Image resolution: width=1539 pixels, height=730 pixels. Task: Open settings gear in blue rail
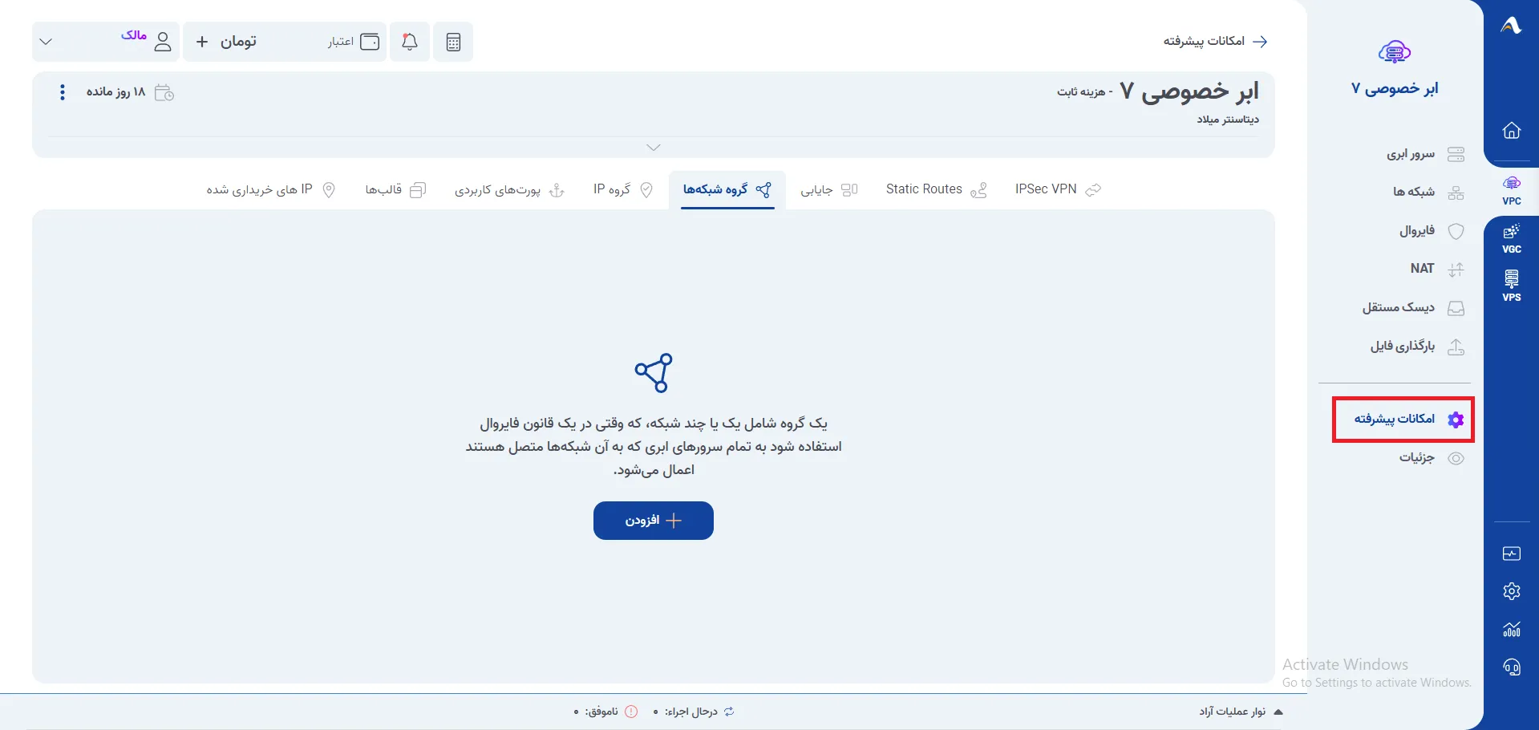[x=1511, y=591]
